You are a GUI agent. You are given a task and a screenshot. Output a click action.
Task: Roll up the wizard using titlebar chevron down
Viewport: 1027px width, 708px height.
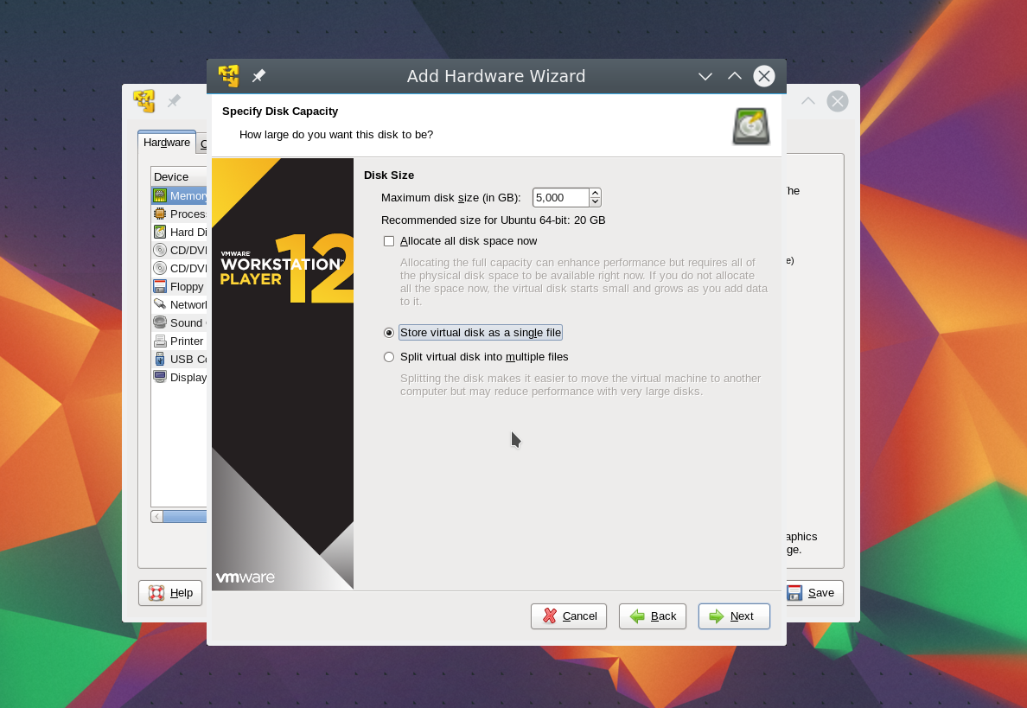click(x=705, y=76)
